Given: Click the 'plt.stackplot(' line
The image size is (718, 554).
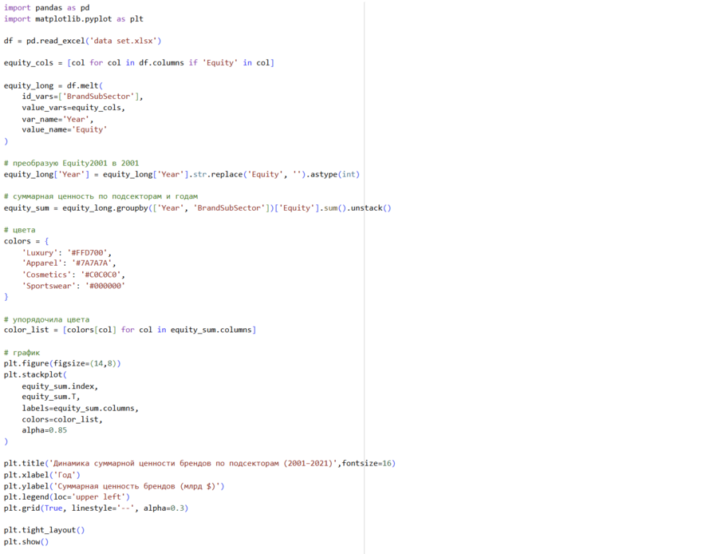Looking at the screenshot, I should (x=35, y=374).
